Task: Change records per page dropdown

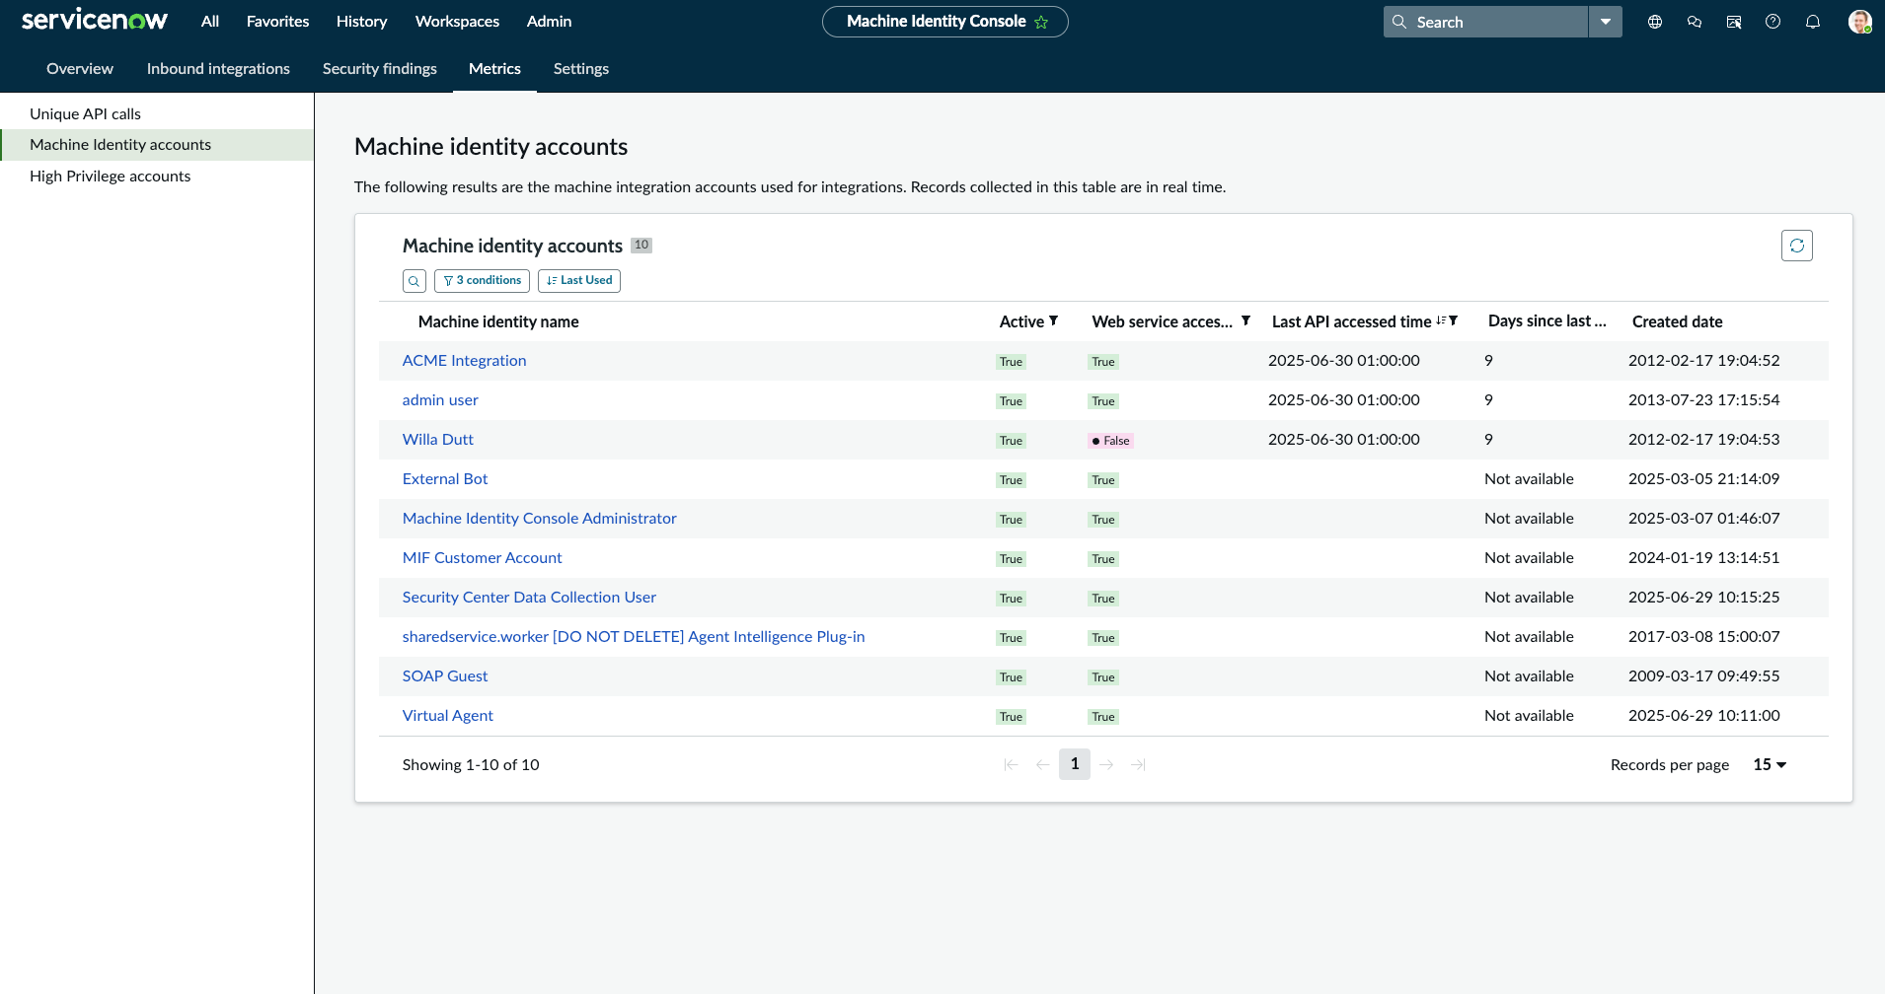Action: [1770, 764]
